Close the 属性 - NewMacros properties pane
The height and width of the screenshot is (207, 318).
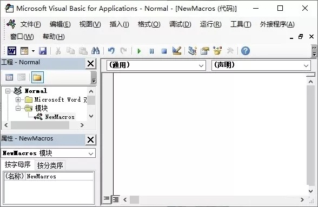point(90,139)
